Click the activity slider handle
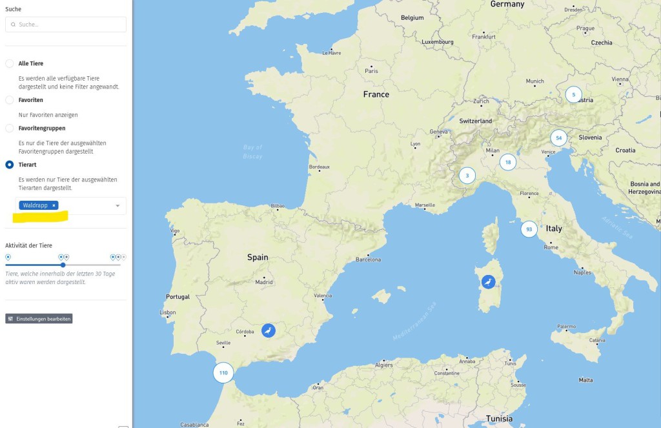The image size is (661, 428). pyautogui.click(x=63, y=265)
